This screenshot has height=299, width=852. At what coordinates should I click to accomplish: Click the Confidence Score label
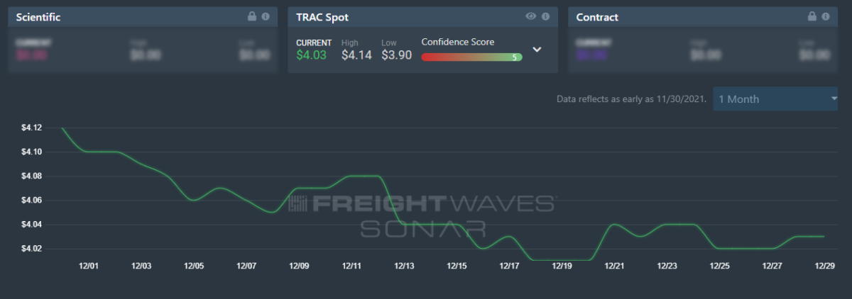[457, 42]
